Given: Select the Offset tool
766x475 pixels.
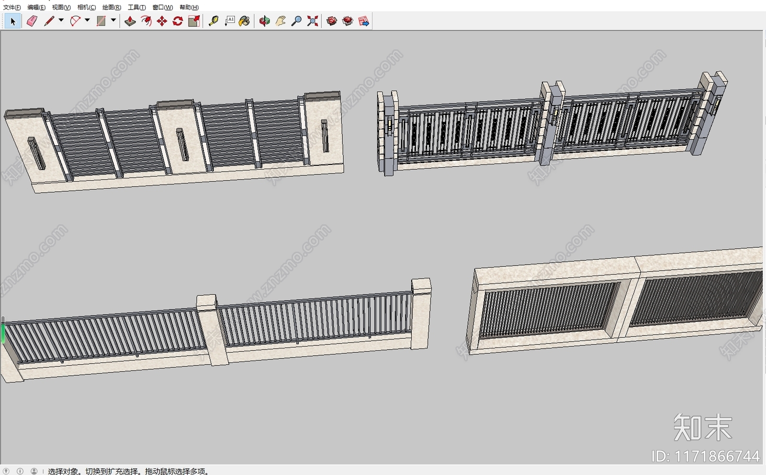Looking at the screenshot, I should pos(146,21).
